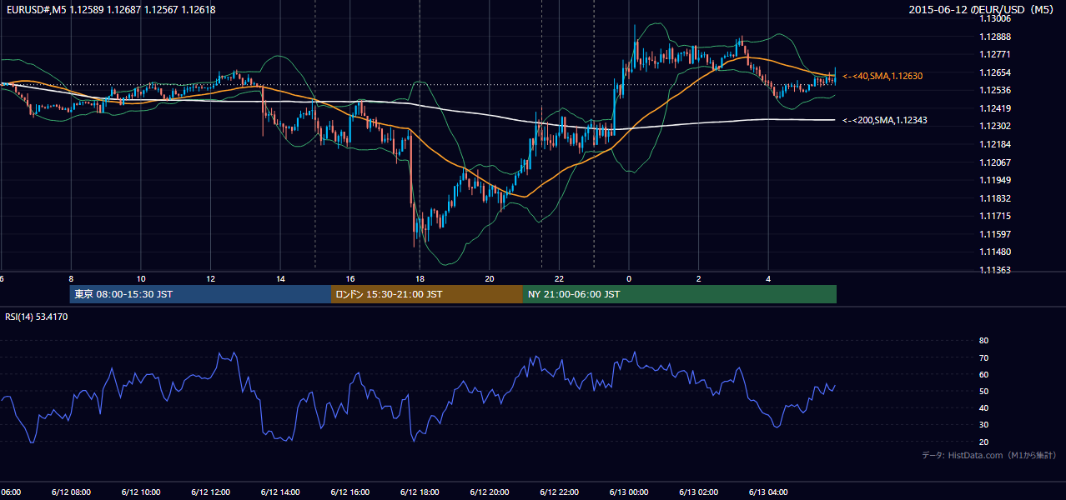Viewport: 1066px width, 500px height.
Task: Click the 6/12 12:00 bottom time label
Action: tap(210, 492)
